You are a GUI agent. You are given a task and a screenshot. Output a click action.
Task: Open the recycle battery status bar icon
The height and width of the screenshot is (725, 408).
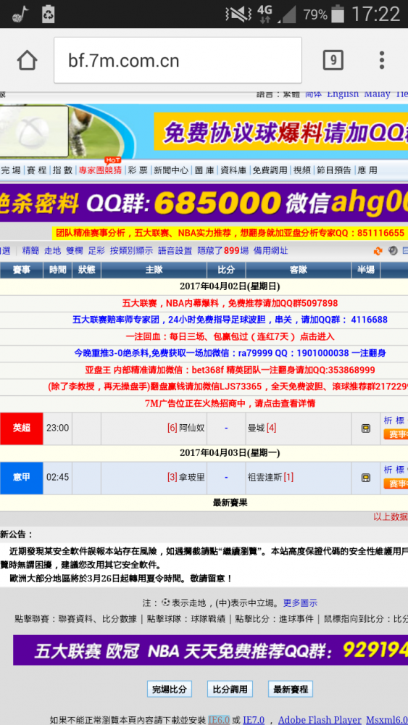coord(48,14)
